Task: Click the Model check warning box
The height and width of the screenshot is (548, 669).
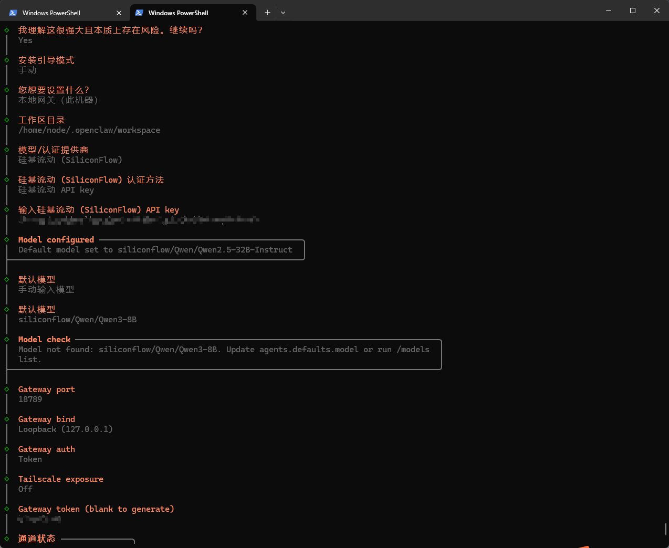Action: click(223, 354)
